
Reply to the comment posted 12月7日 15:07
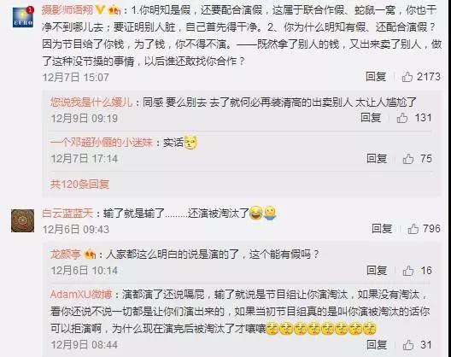coord(376,77)
